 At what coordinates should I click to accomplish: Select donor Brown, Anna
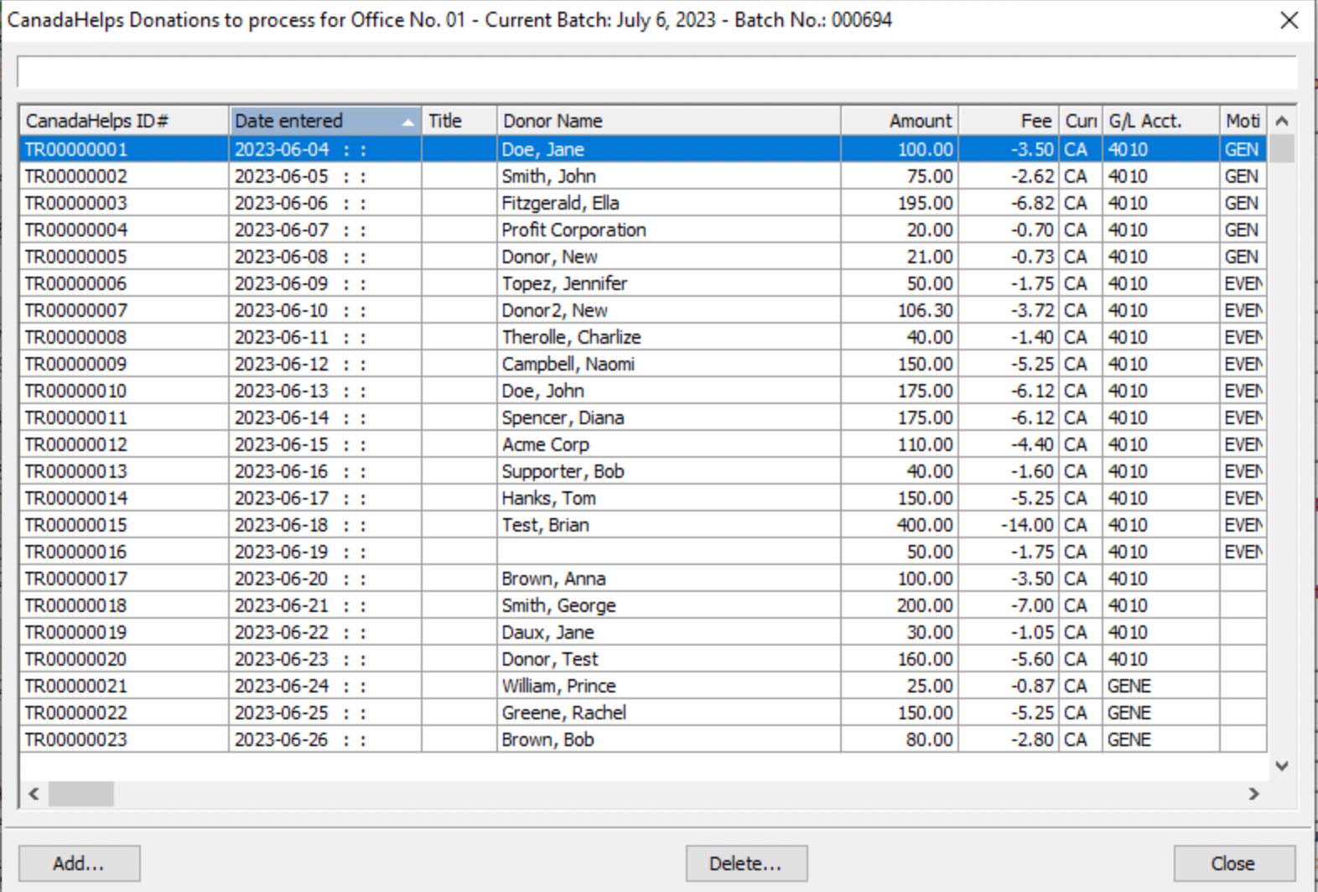tap(553, 578)
